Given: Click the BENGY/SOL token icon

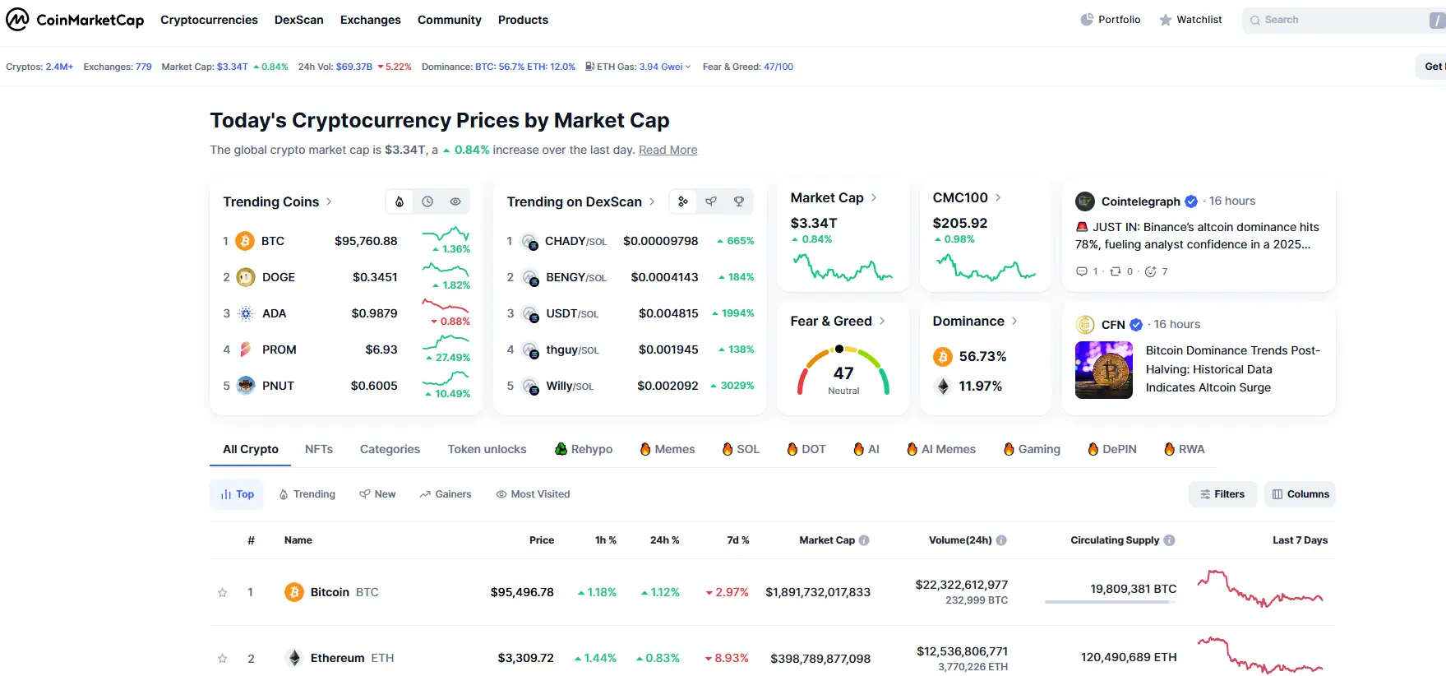Looking at the screenshot, I should 530,278.
